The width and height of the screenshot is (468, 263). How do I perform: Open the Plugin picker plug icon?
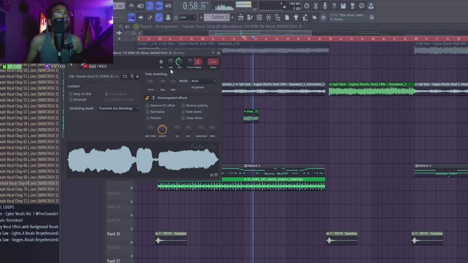click(296, 17)
